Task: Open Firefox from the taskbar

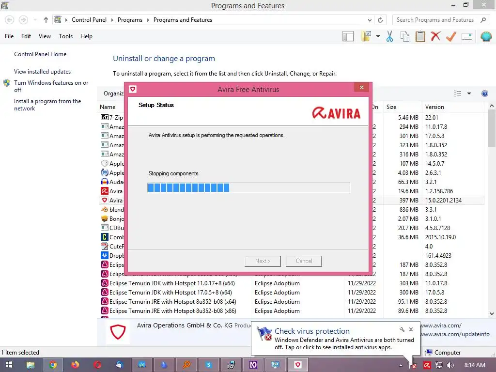Action: click(x=75, y=365)
